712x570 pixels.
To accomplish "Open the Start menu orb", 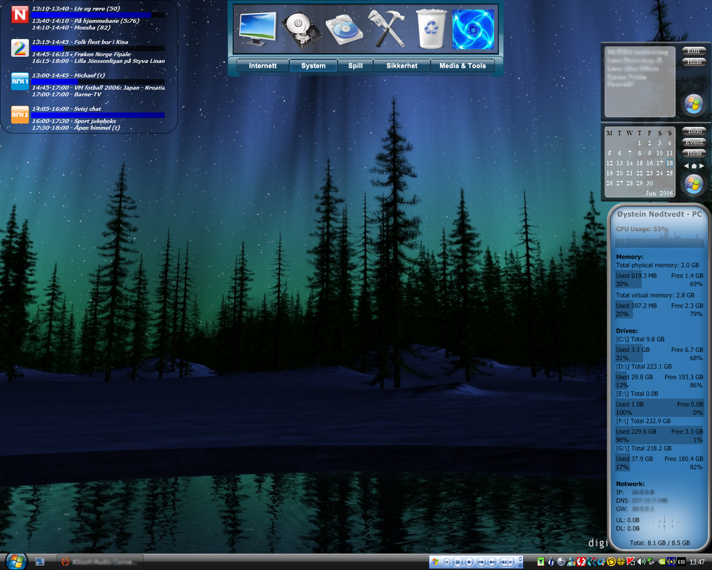I will coord(16,562).
